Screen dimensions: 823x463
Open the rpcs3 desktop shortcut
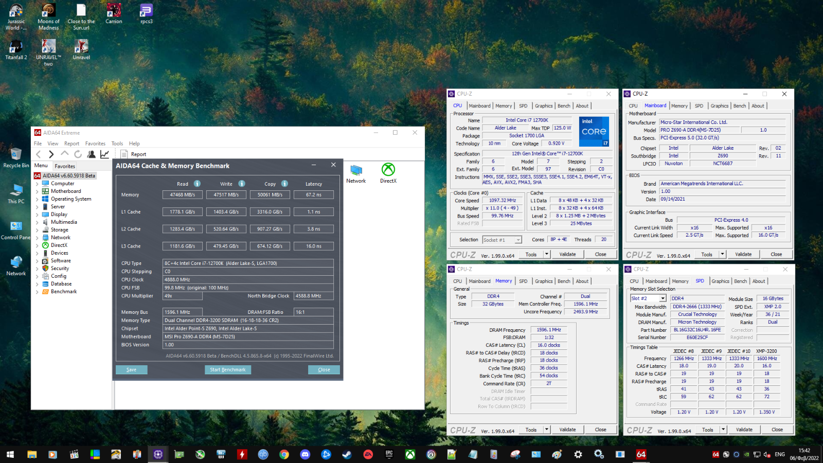coord(147,14)
